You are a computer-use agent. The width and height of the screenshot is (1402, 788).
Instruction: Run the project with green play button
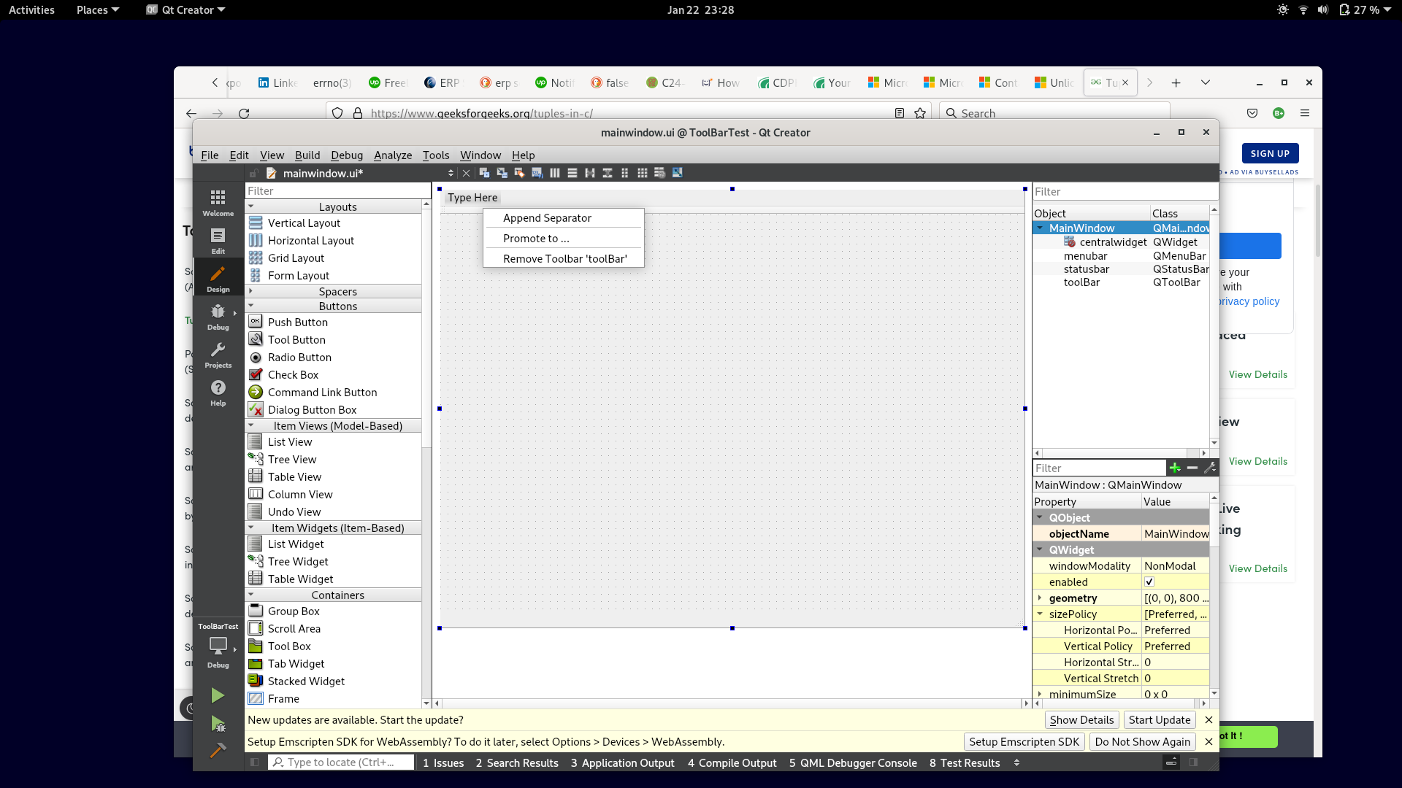coord(218,695)
